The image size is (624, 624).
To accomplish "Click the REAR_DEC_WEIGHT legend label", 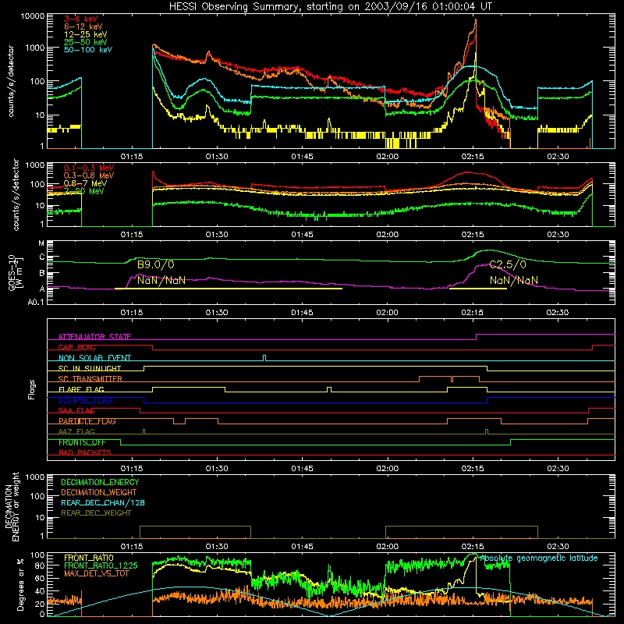I will click(x=96, y=513).
